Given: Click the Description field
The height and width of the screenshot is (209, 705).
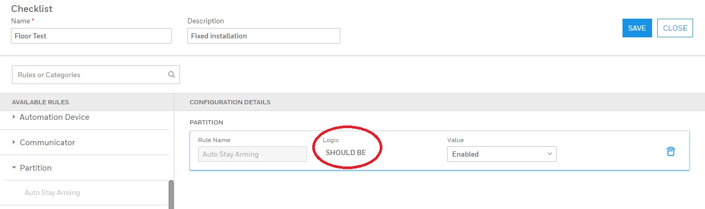Looking at the screenshot, I should (x=263, y=36).
